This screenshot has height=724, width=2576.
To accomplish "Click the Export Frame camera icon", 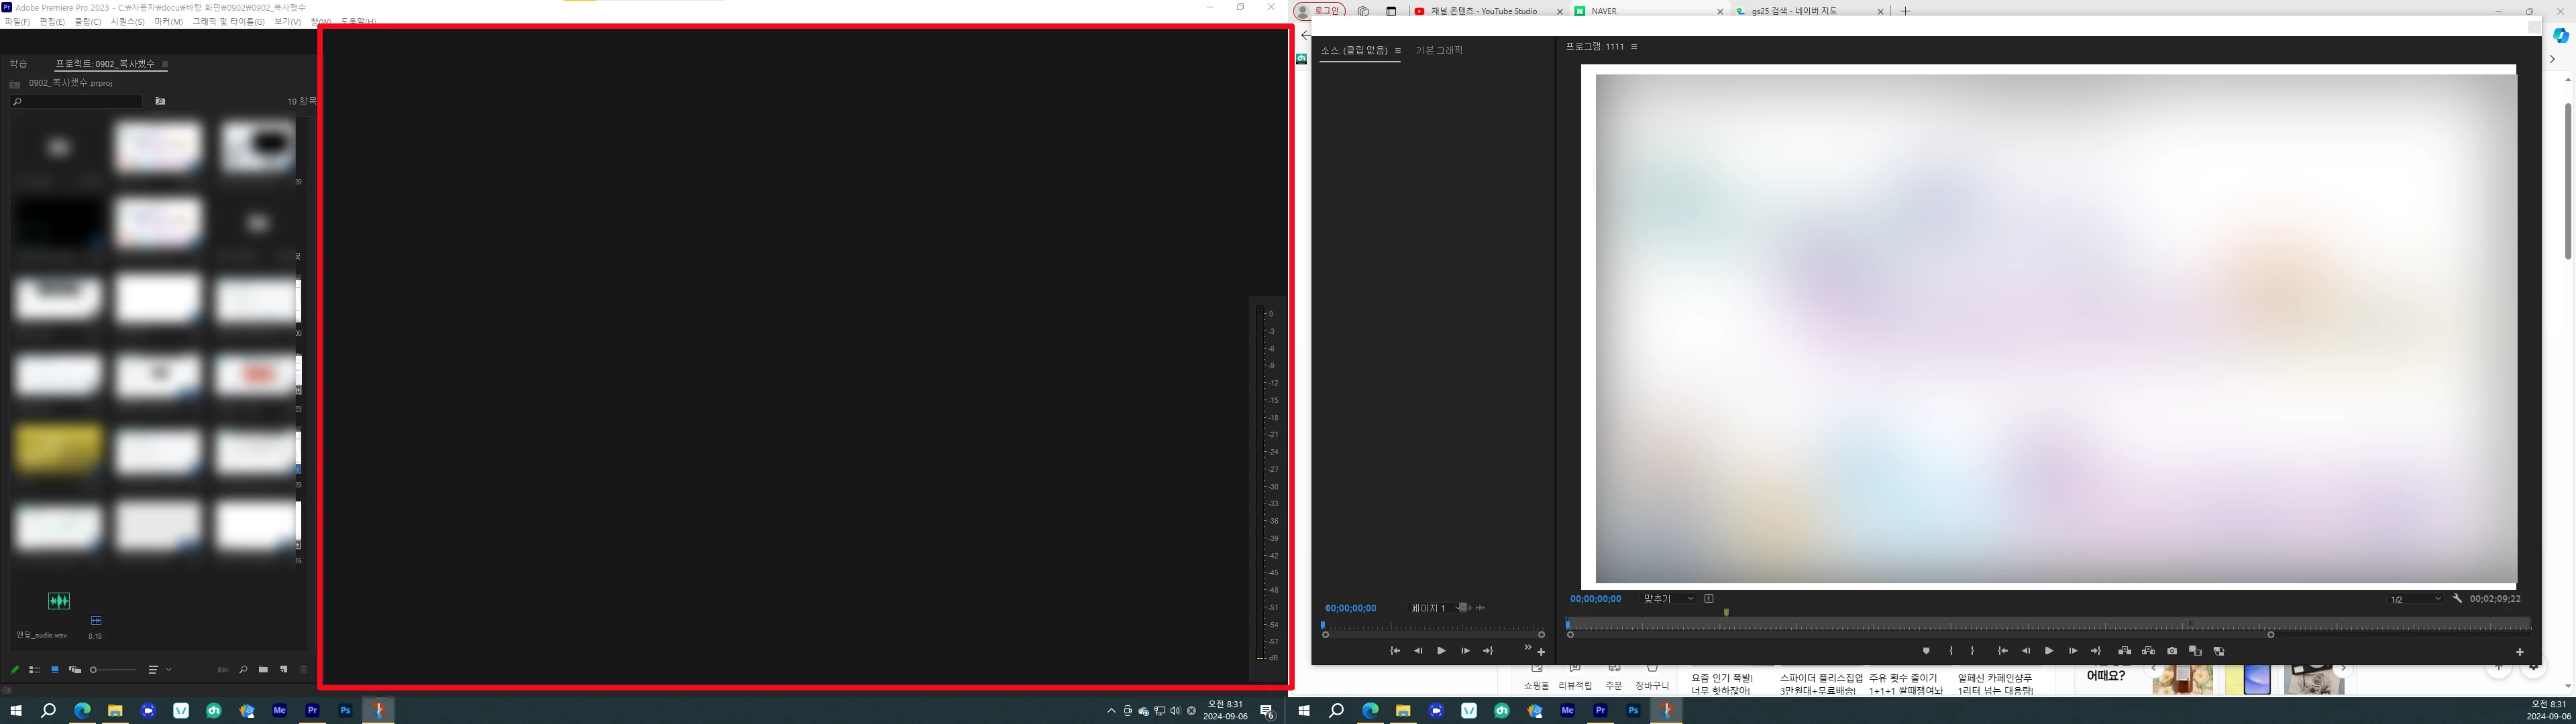I will click(x=2171, y=651).
